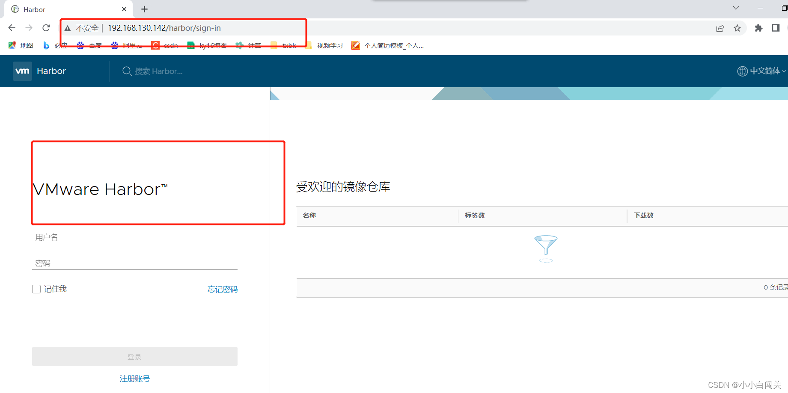Click the Harbor tab title
This screenshot has width=788, height=393.
click(x=34, y=9)
